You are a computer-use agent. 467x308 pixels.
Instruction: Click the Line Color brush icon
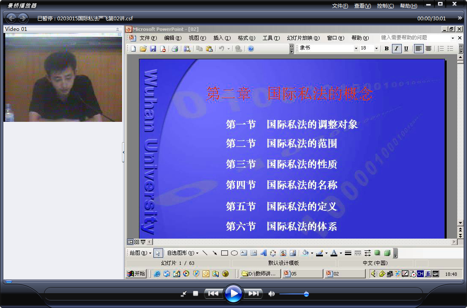(x=320, y=253)
